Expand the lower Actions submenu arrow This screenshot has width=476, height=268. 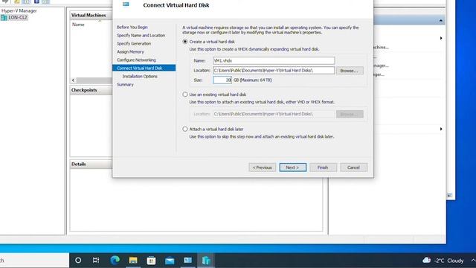(x=441, y=129)
